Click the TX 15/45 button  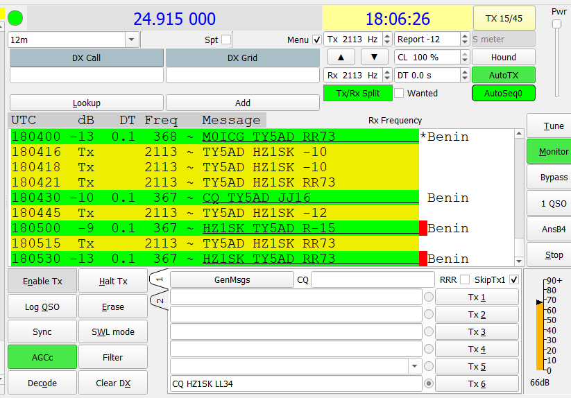(x=504, y=18)
